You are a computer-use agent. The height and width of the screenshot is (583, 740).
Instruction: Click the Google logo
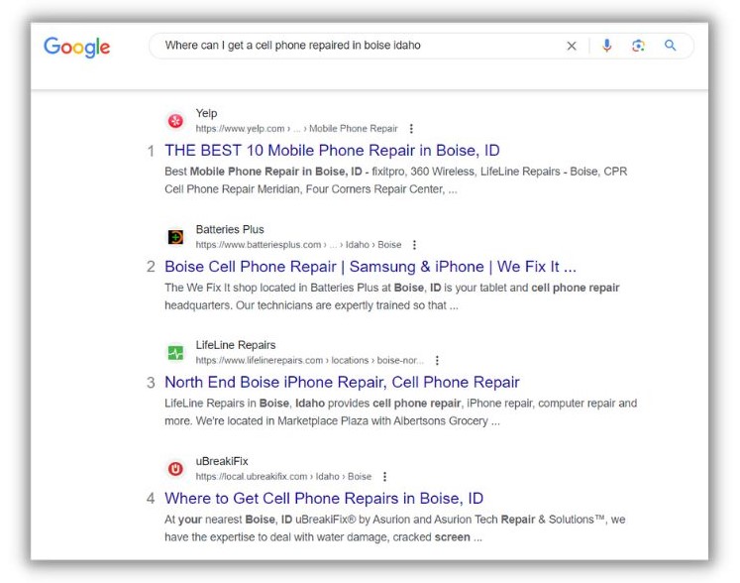click(x=77, y=47)
